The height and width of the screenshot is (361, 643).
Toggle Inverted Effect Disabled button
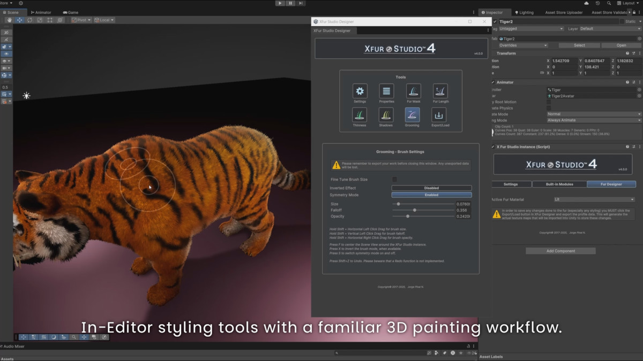tap(431, 188)
